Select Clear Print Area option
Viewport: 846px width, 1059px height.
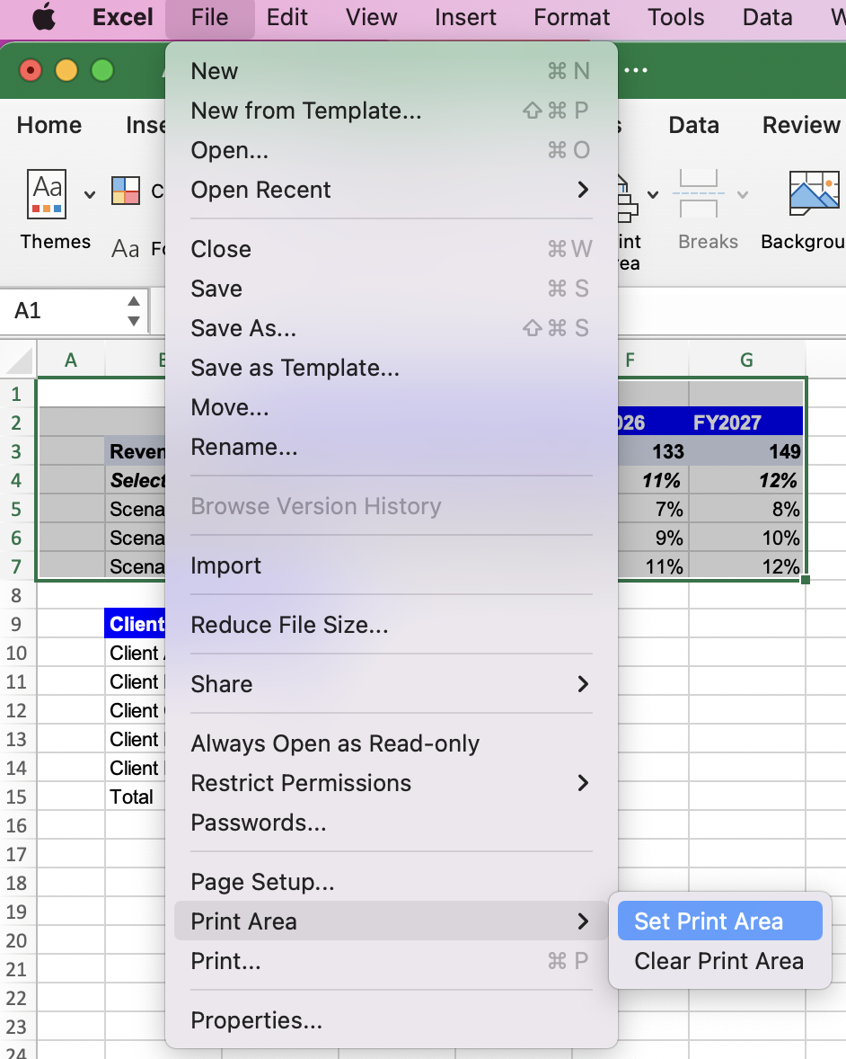pyautogui.click(x=719, y=961)
